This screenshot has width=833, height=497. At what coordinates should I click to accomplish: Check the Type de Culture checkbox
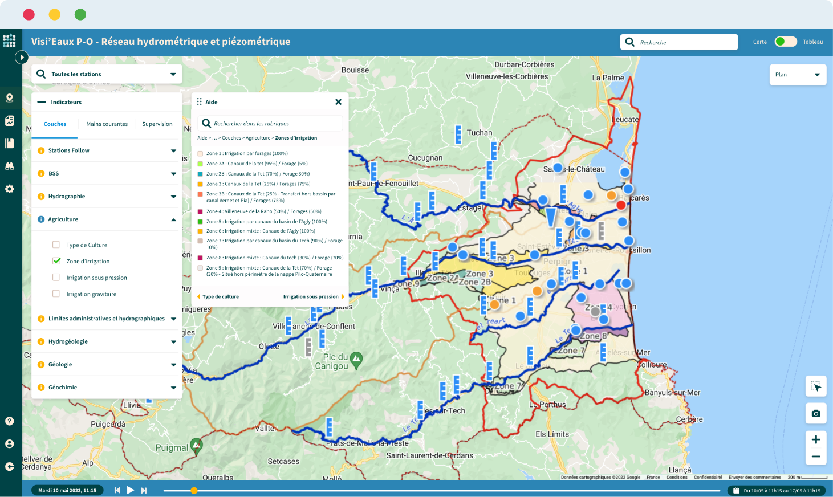(56, 245)
